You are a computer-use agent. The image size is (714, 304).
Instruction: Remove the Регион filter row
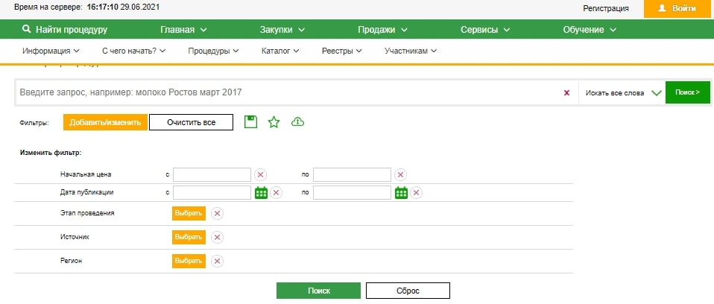217,262
